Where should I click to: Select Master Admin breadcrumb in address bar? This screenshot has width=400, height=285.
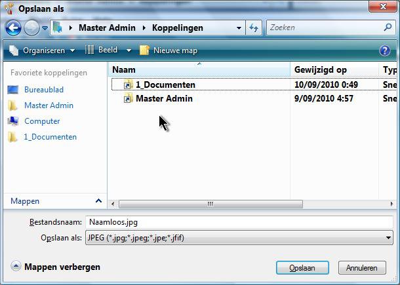coord(107,28)
